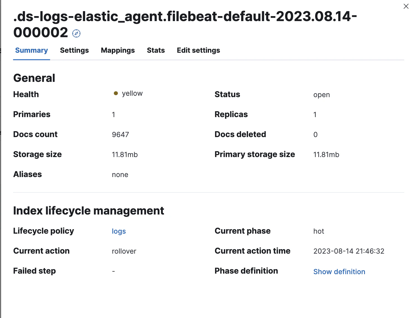Click the Current phase value 'hot'

pos(319,231)
